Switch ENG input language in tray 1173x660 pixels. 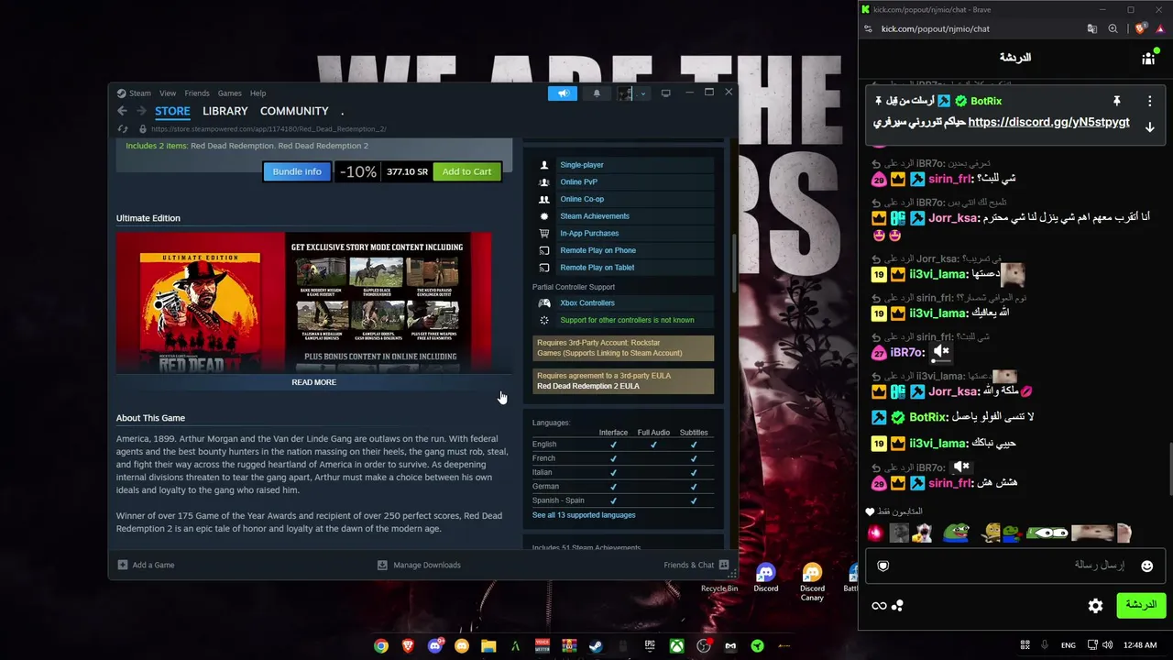tap(1069, 645)
